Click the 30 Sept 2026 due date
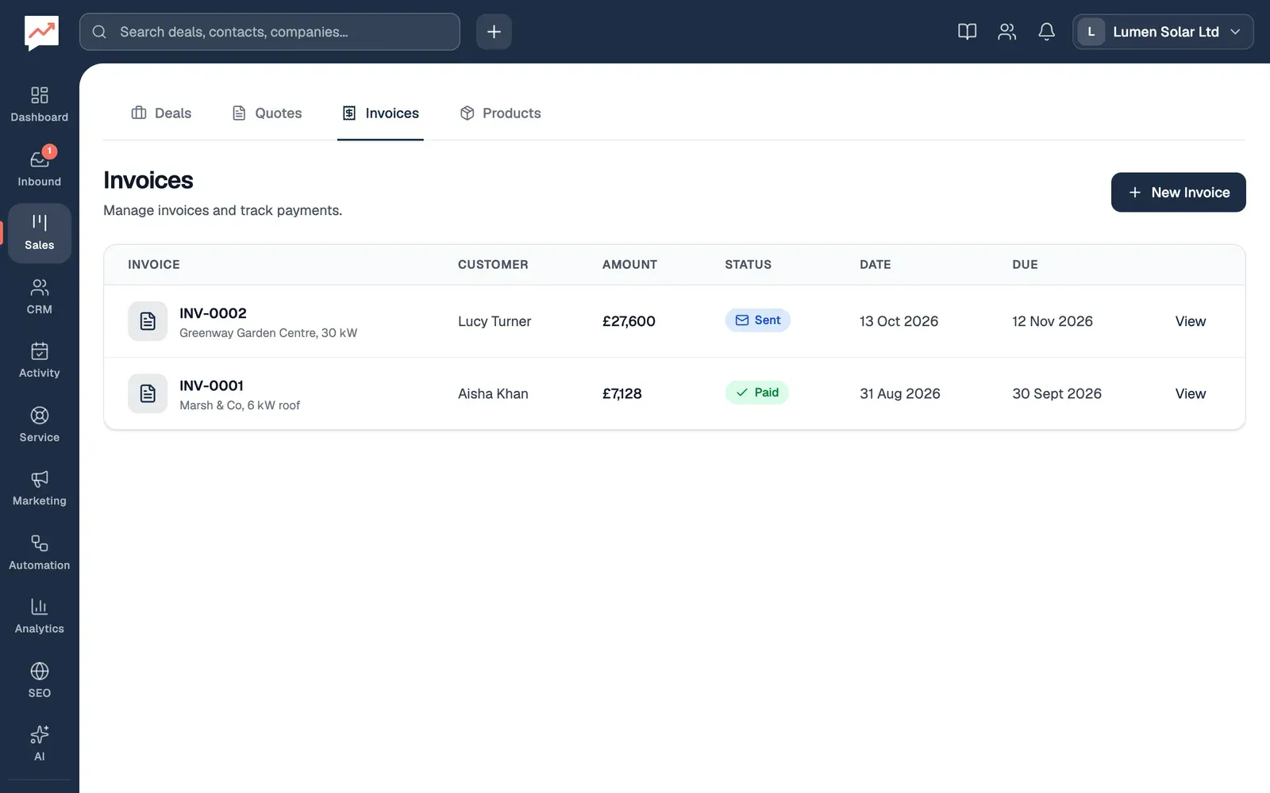Image resolution: width=1270 pixels, height=793 pixels. click(x=1056, y=393)
